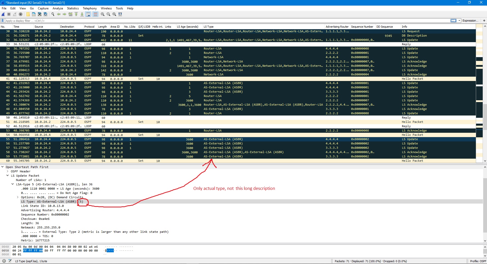
Task: Stop the running packet capture
Action: click(9, 14)
